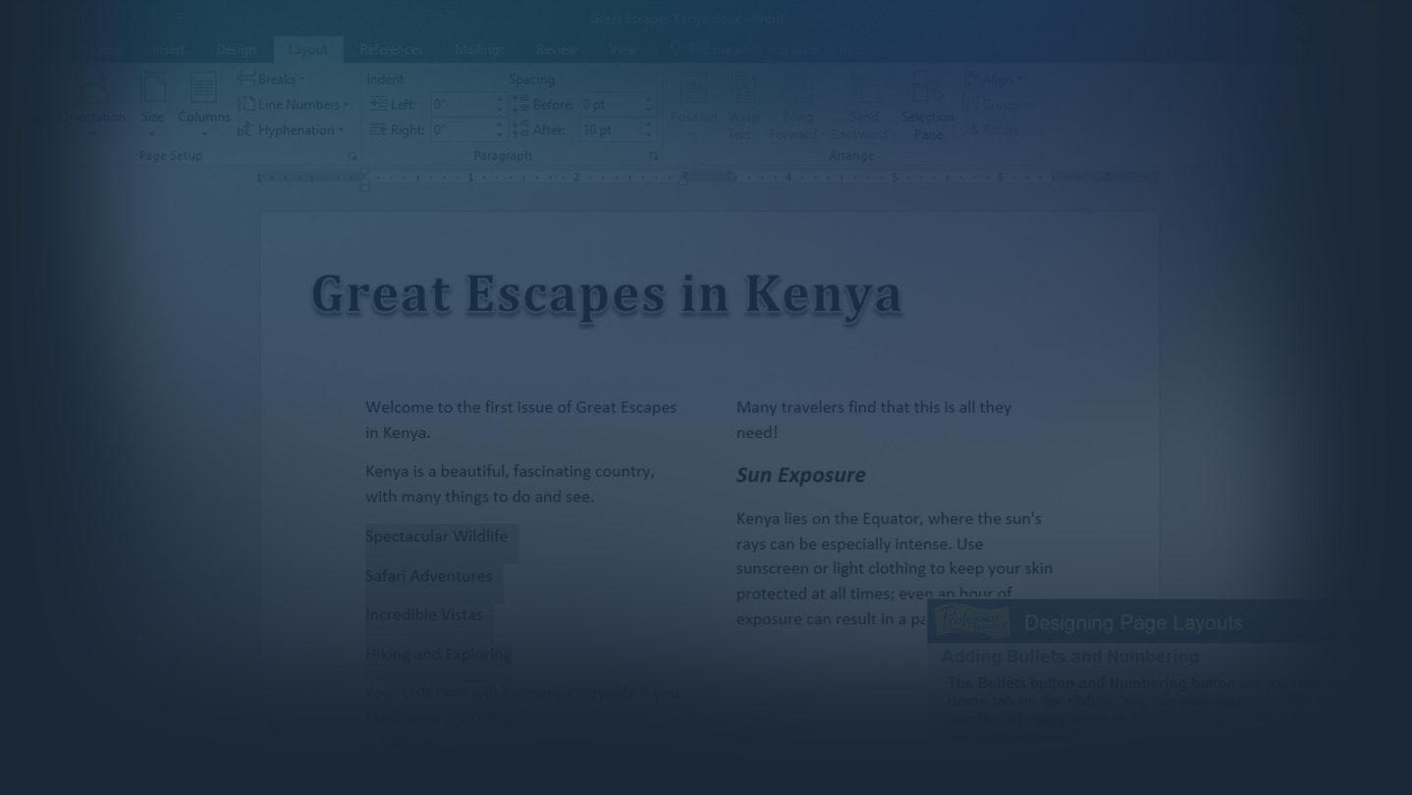1412x795 pixels.
Task: Click the Spacing Before icon
Action: 520,104
